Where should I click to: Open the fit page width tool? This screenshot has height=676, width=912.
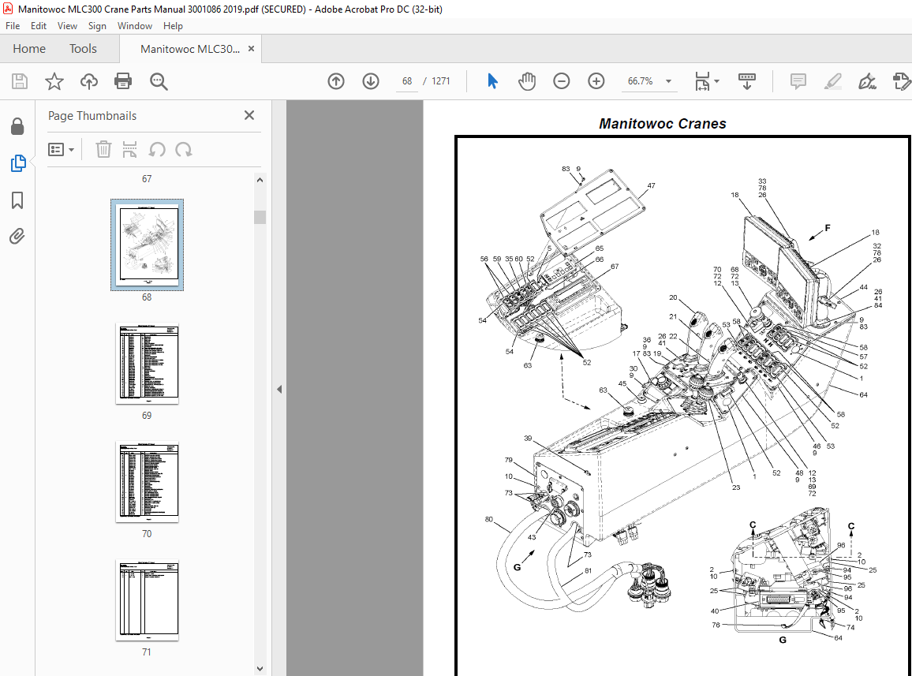coord(703,81)
